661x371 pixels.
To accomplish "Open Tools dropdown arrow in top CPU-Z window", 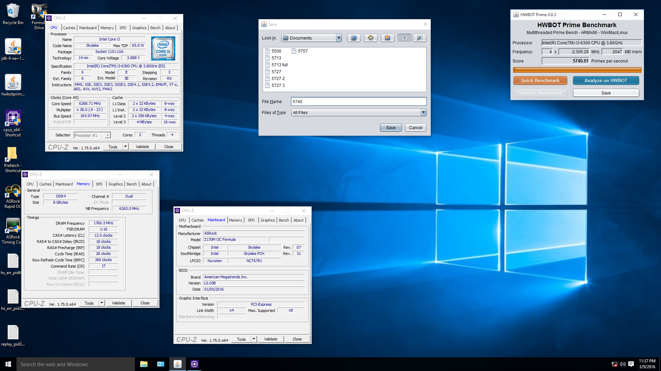I will 126,147.
